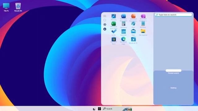Screen dimensions: 198x111
Task: Open the Microsoft Store app
Action: pos(114,41)
